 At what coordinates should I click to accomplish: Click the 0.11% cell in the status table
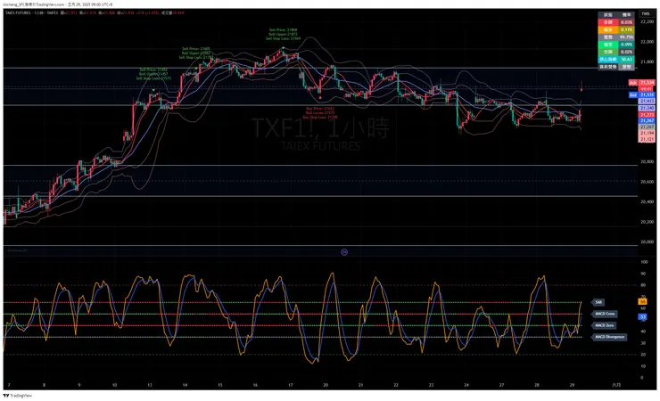point(626,29)
